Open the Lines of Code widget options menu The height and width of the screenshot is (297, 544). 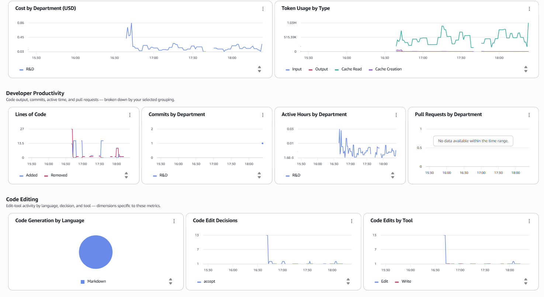click(x=130, y=115)
